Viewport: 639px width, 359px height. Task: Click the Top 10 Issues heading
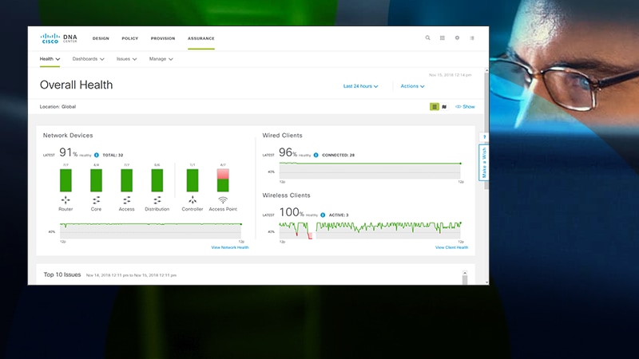62,274
